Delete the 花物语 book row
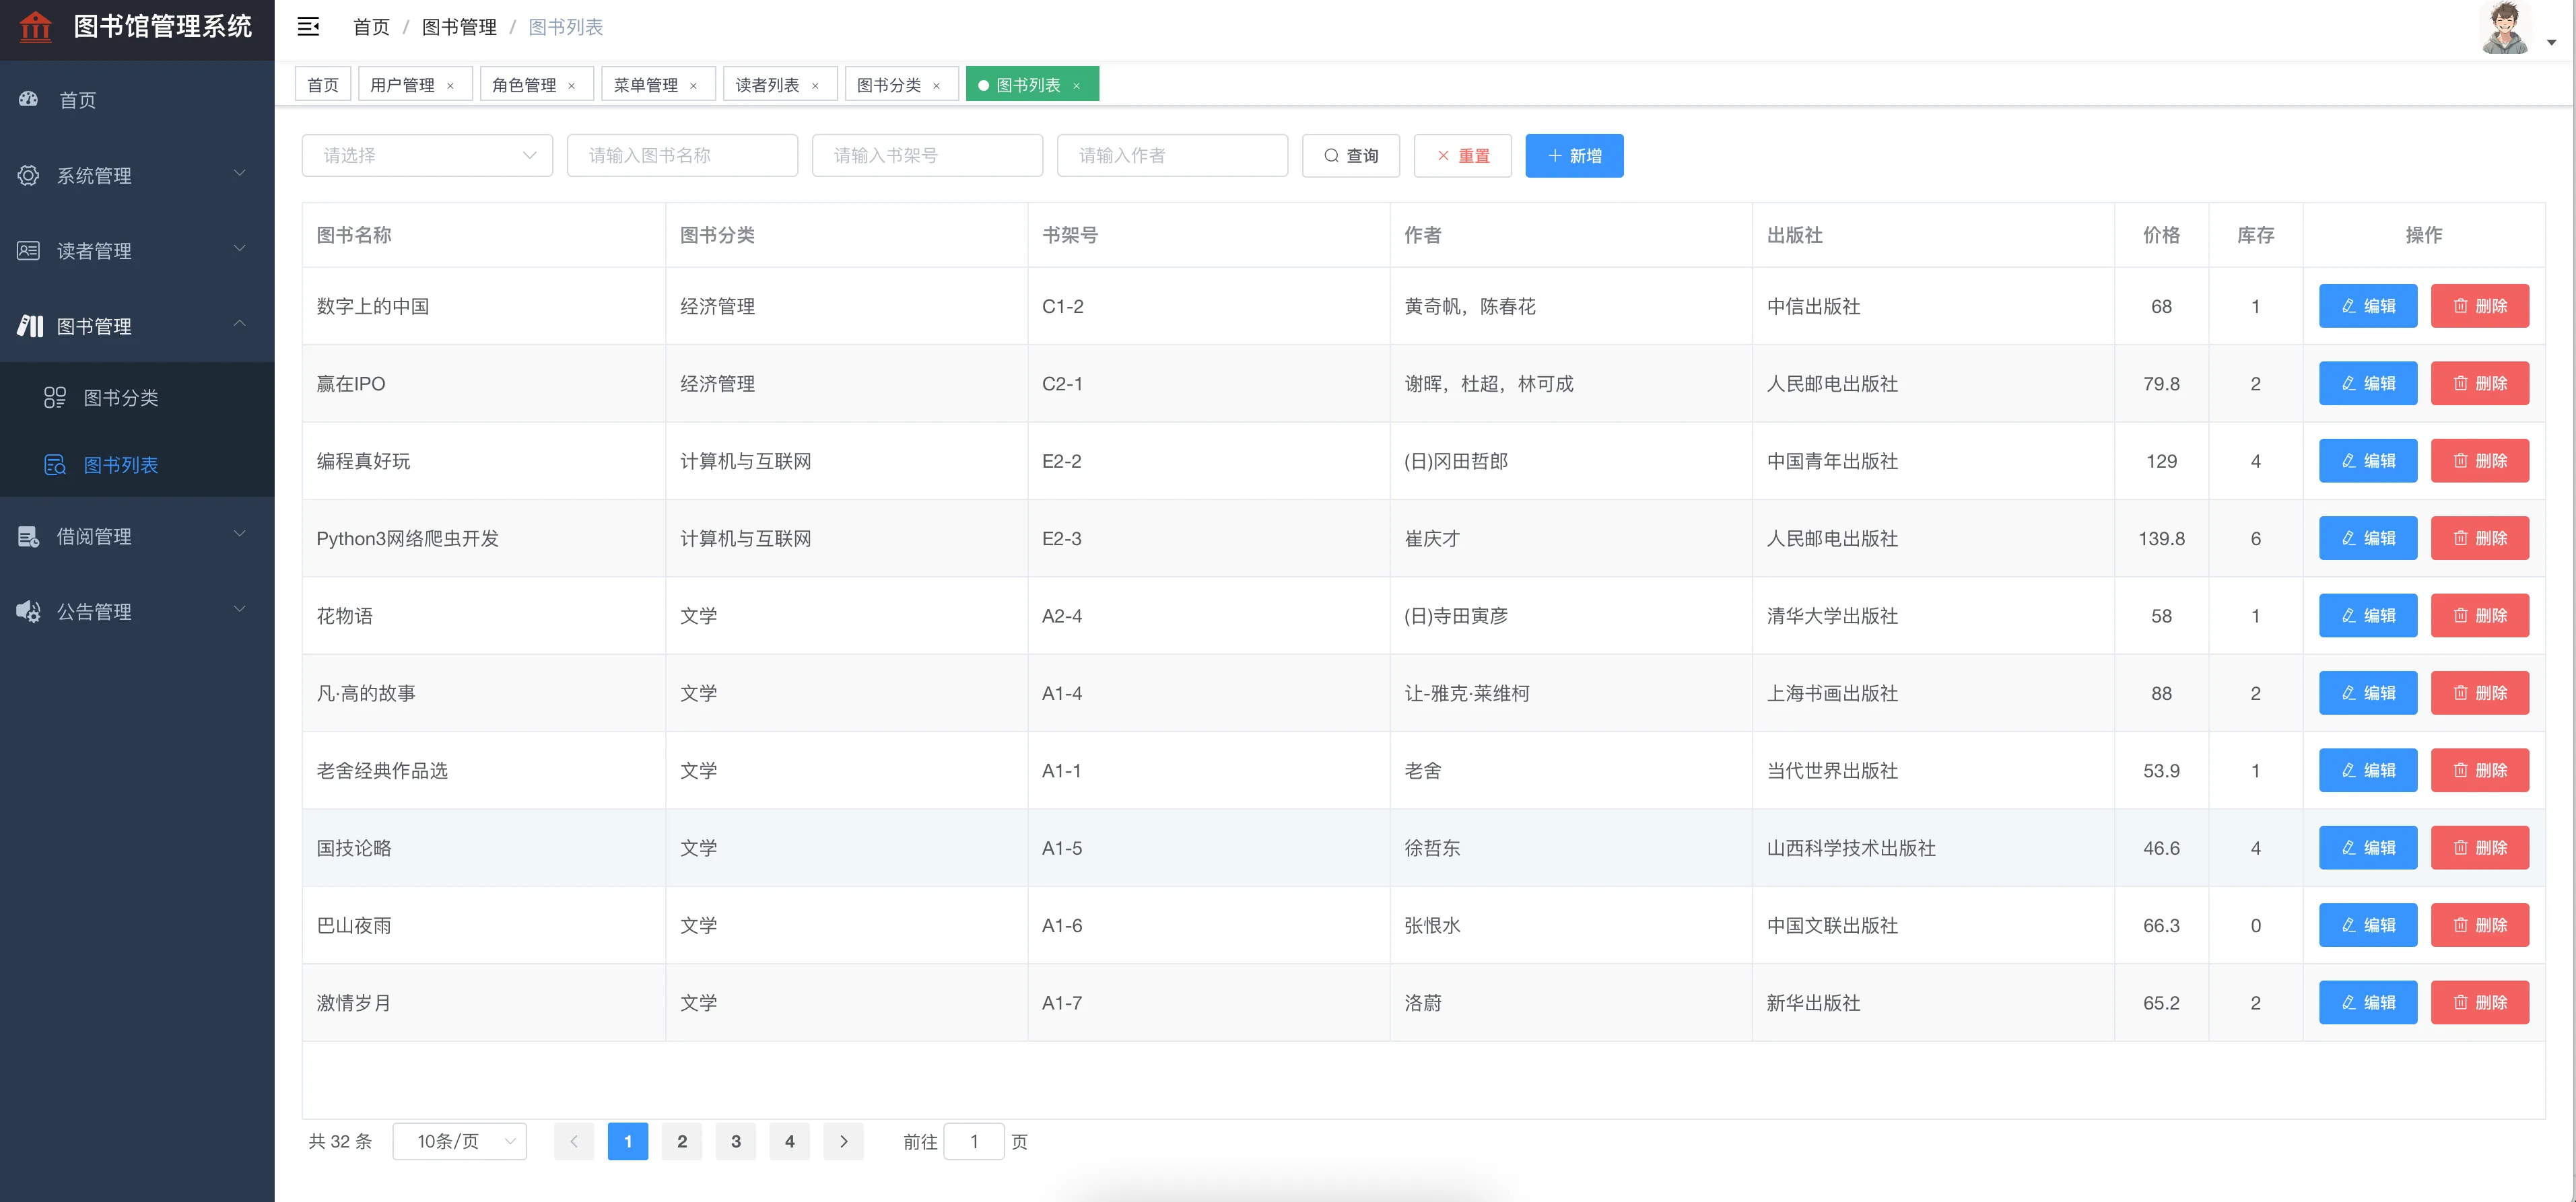 tap(2479, 616)
